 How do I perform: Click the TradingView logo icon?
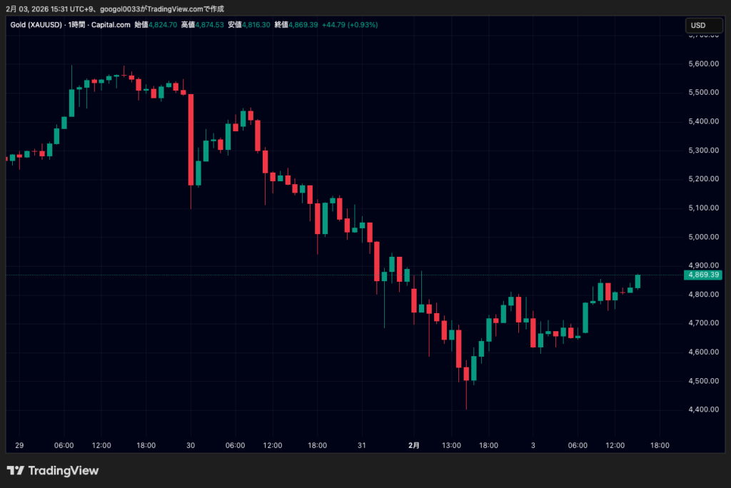[x=16, y=471]
